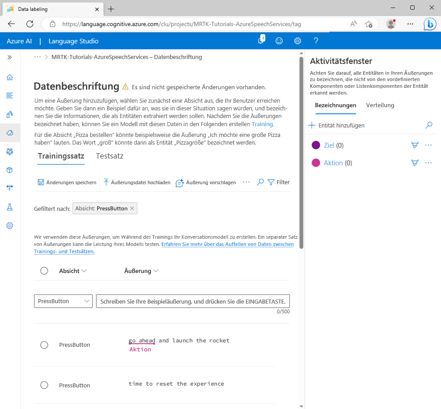Open the data labeling tag sidebar icon
This screenshot has width=441, height=409.
click(x=9, y=133)
